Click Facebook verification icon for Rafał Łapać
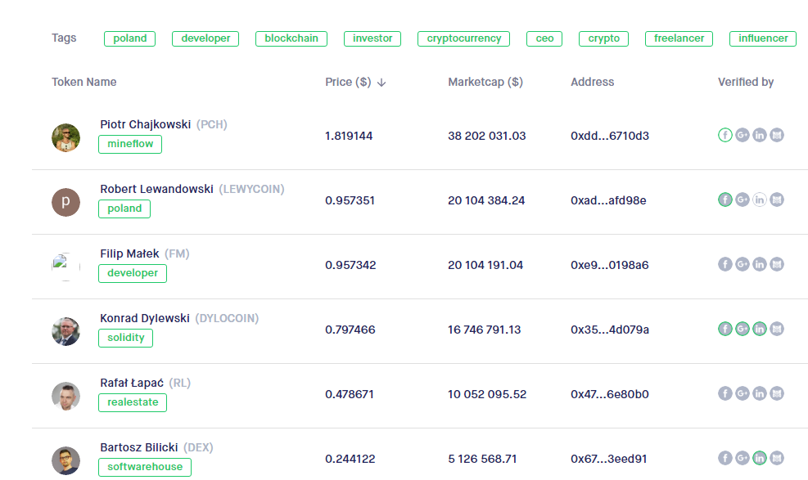Image resolution: width=808 pixels, height=480 pixels. (724, 393)
